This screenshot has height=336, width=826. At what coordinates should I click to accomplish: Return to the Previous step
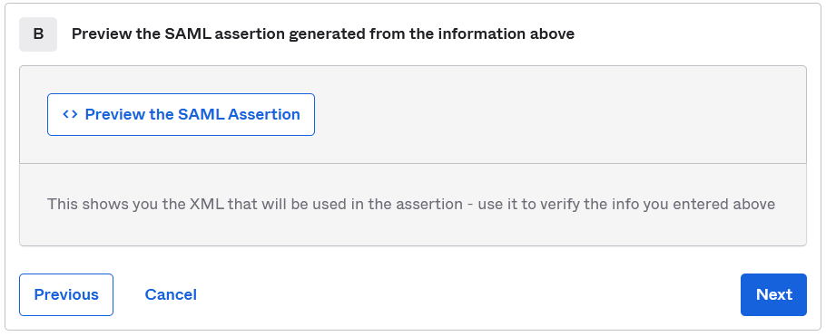click(x=66, y=294)
